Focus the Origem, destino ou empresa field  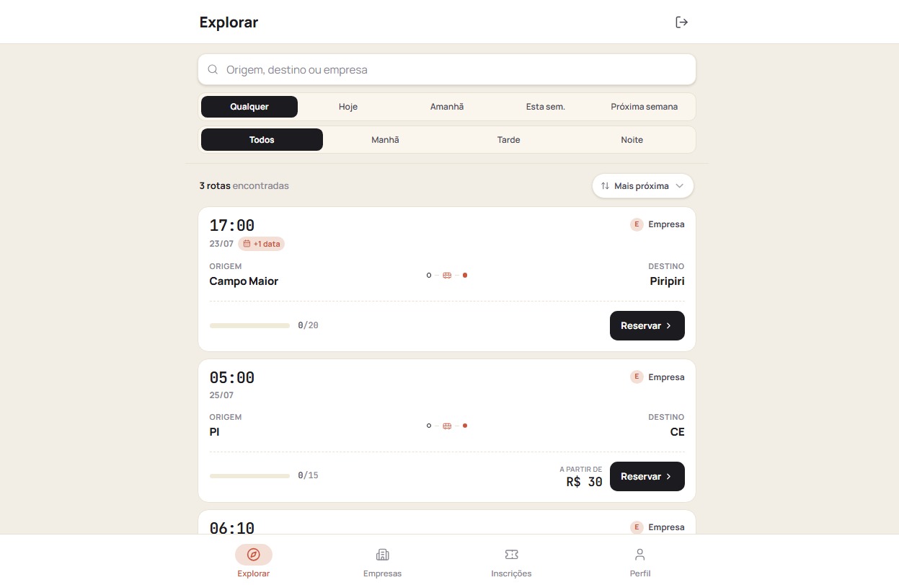coord(447,70)
